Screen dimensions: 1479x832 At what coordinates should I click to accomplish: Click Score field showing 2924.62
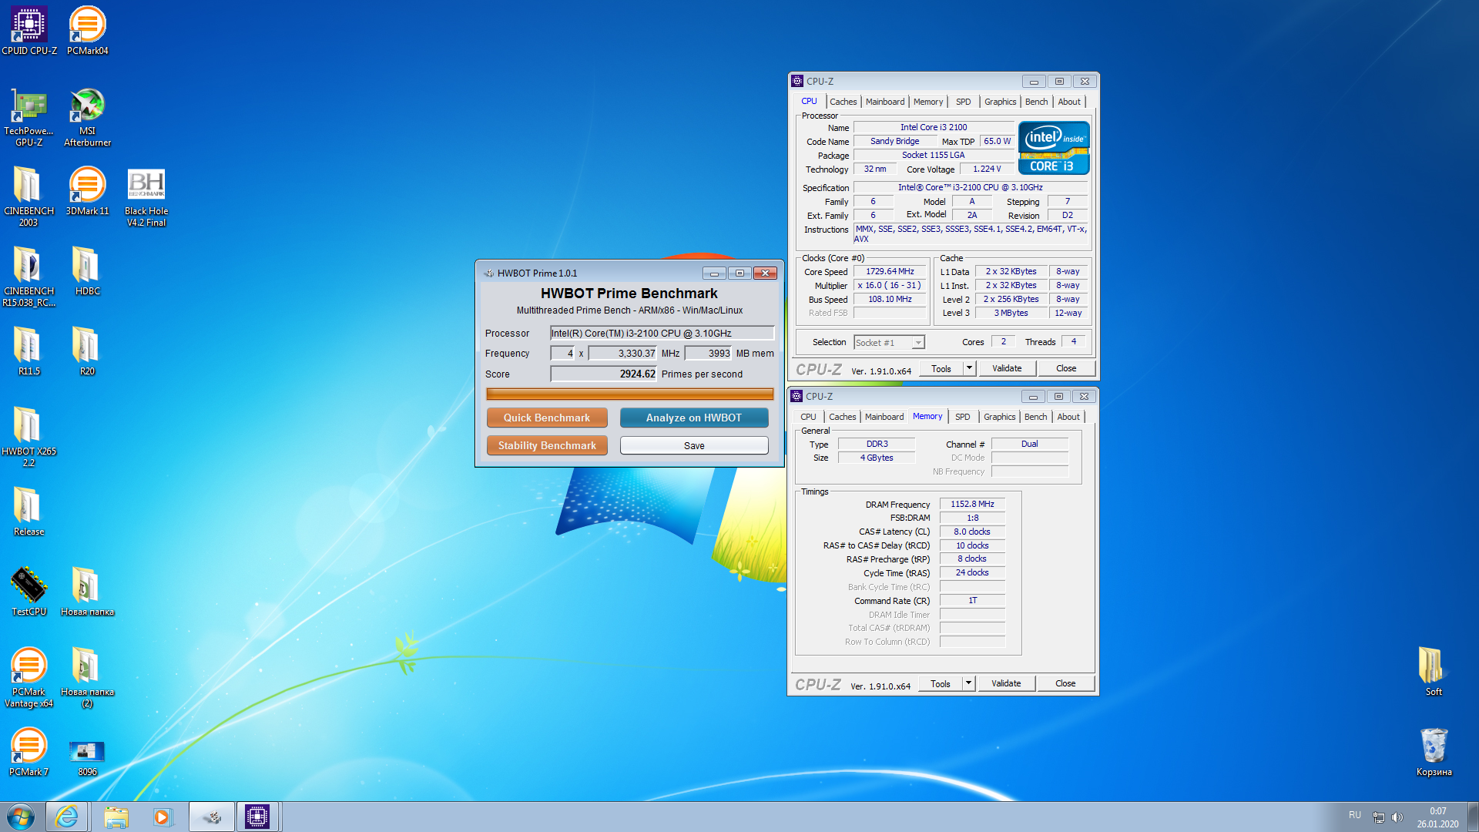tap(603, 374)
